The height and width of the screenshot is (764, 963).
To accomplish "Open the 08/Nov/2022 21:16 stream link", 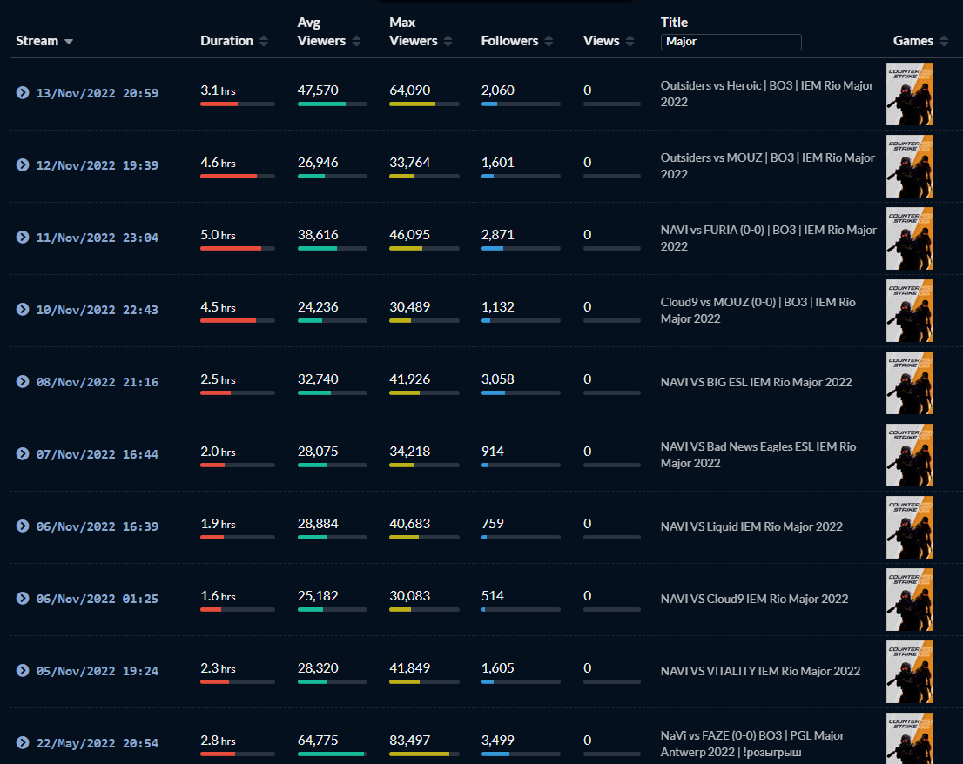I will (x=97, y=382).
